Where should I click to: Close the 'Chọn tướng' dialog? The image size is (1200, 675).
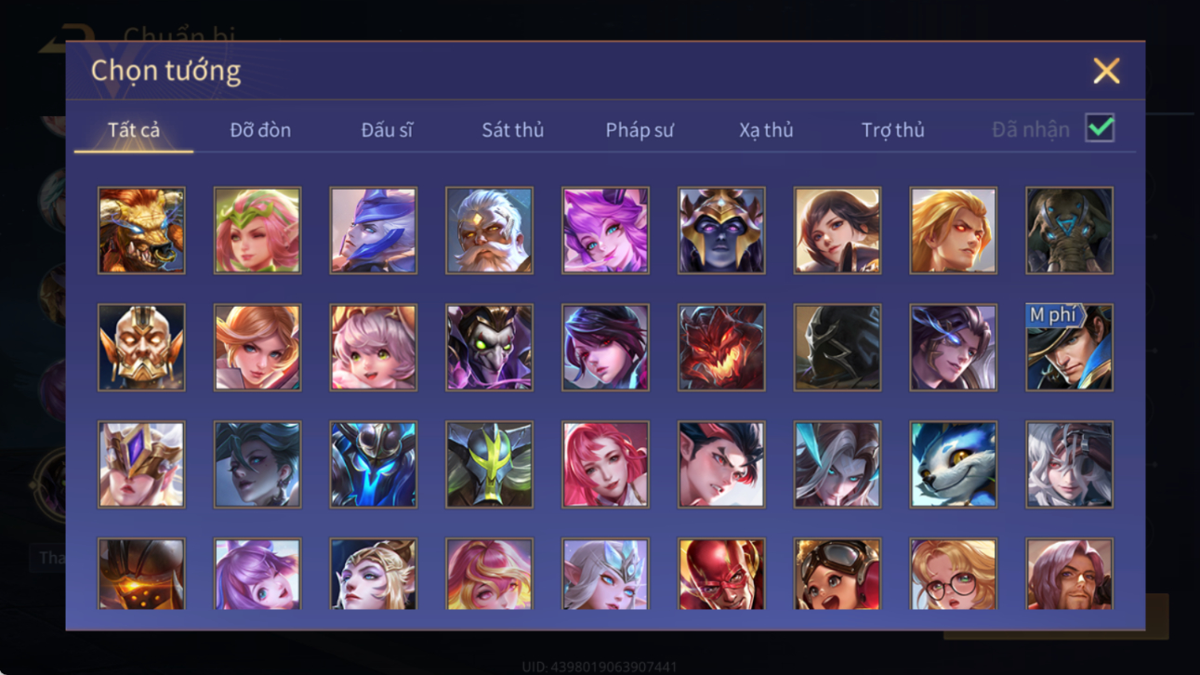tap(1106, 71)
